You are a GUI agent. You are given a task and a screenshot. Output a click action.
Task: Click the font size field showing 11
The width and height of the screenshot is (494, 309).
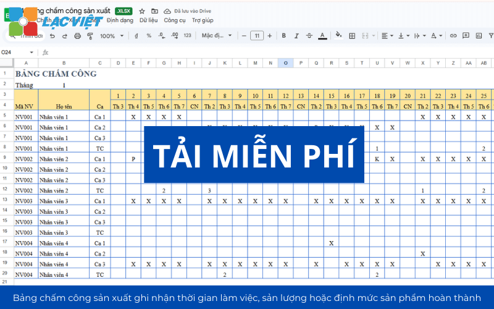(257, 36)
